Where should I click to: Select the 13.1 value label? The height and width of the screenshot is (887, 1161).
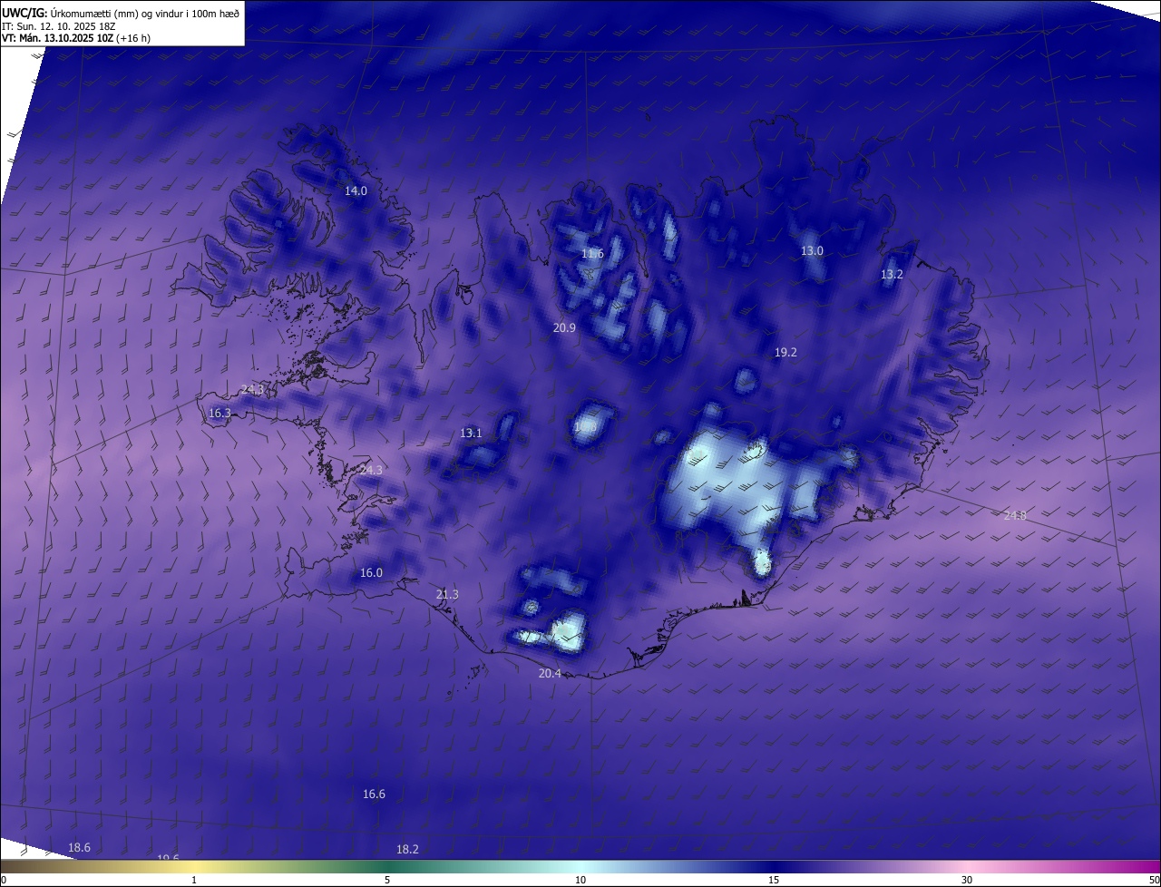click(x=471, y=434)
